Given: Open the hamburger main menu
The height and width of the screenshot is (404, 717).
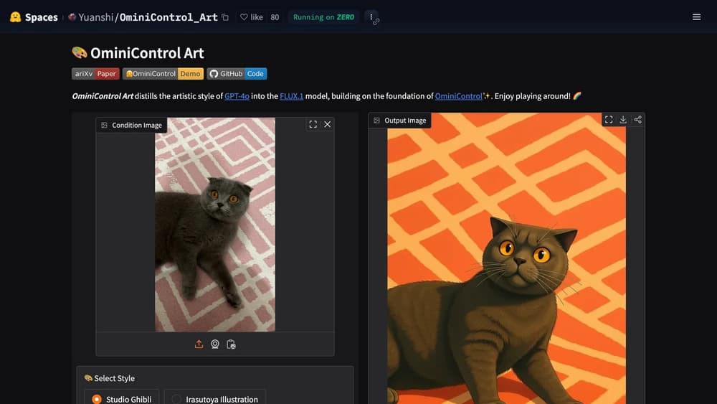Looking at the screenshot, I should pyautogui.click(x=696, y=17).
